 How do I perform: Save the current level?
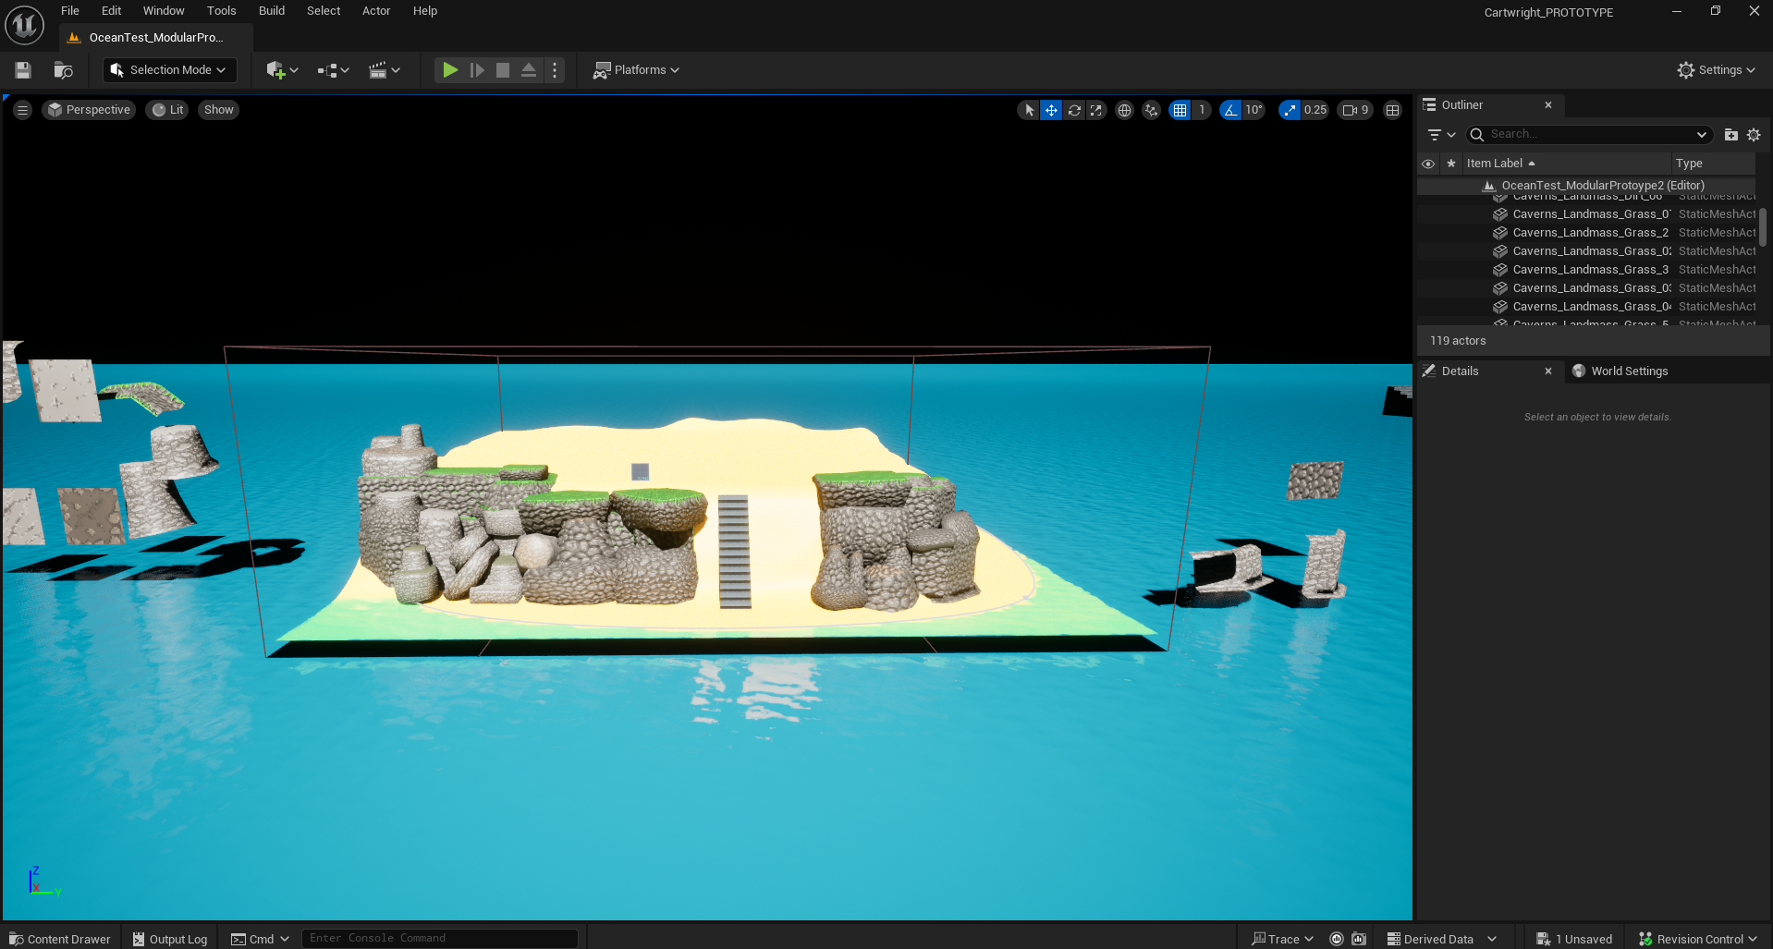click(23, 70)
